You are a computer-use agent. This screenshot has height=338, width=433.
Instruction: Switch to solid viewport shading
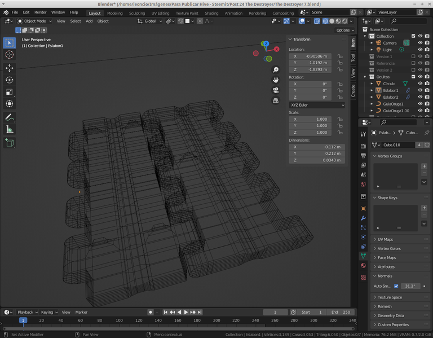pos(332,21)
